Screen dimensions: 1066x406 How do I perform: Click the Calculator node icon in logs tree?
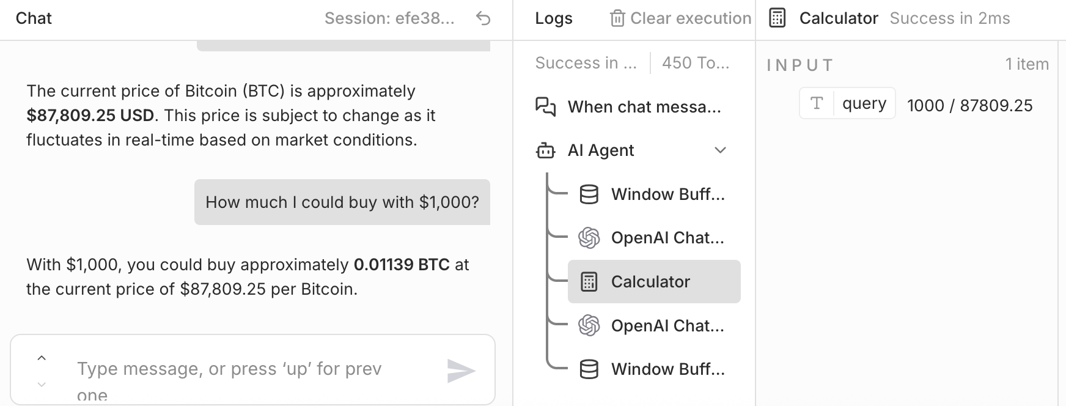point(589,282)
